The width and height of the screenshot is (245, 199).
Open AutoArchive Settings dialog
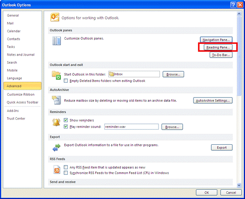[x=213, y=101]
